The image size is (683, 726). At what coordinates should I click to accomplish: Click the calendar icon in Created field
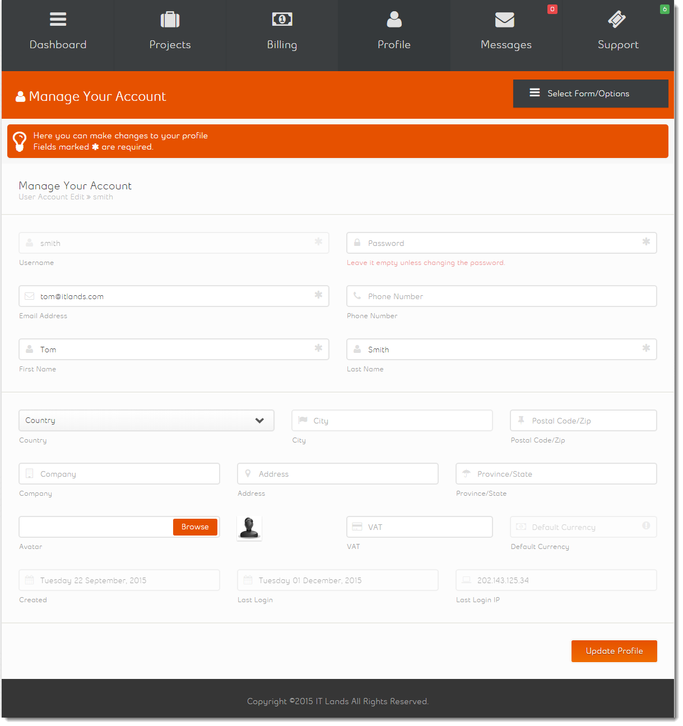[x=30, y=580]
